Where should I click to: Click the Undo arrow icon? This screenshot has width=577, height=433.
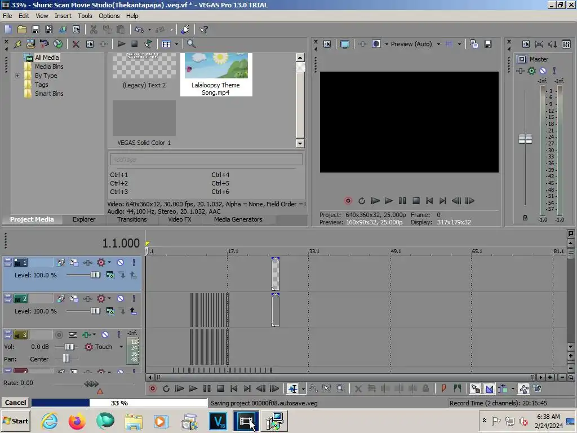point(139,29)
